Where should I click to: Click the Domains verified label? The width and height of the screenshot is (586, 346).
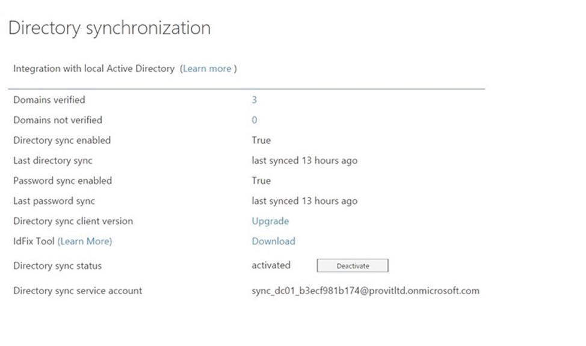(49, 100)
